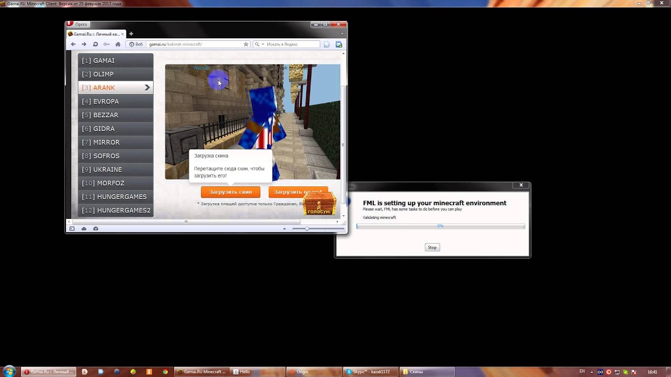Click EN language indicator in tray

(582, 371)
